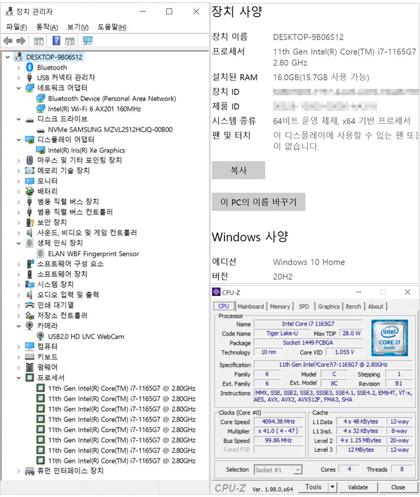Viewport: 420px width, 497px height.
Task: Click the 생체 인식 장치 fingerprint icon
Action: click(29, 243)
